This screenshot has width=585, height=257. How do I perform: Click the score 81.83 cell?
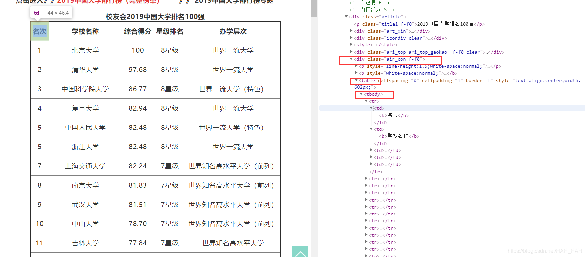tap(138, 185)
